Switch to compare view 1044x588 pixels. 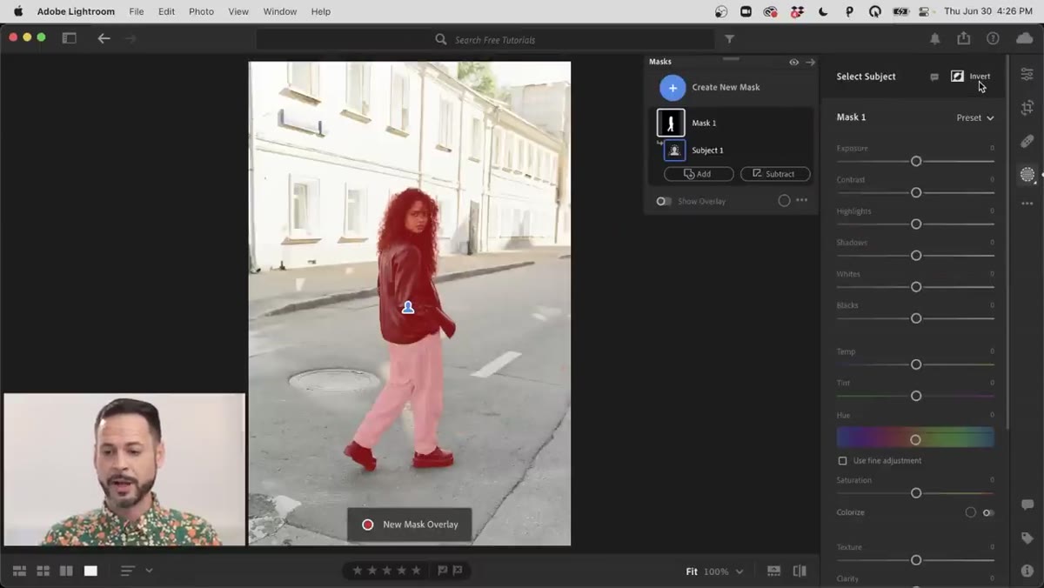(66, 571)
